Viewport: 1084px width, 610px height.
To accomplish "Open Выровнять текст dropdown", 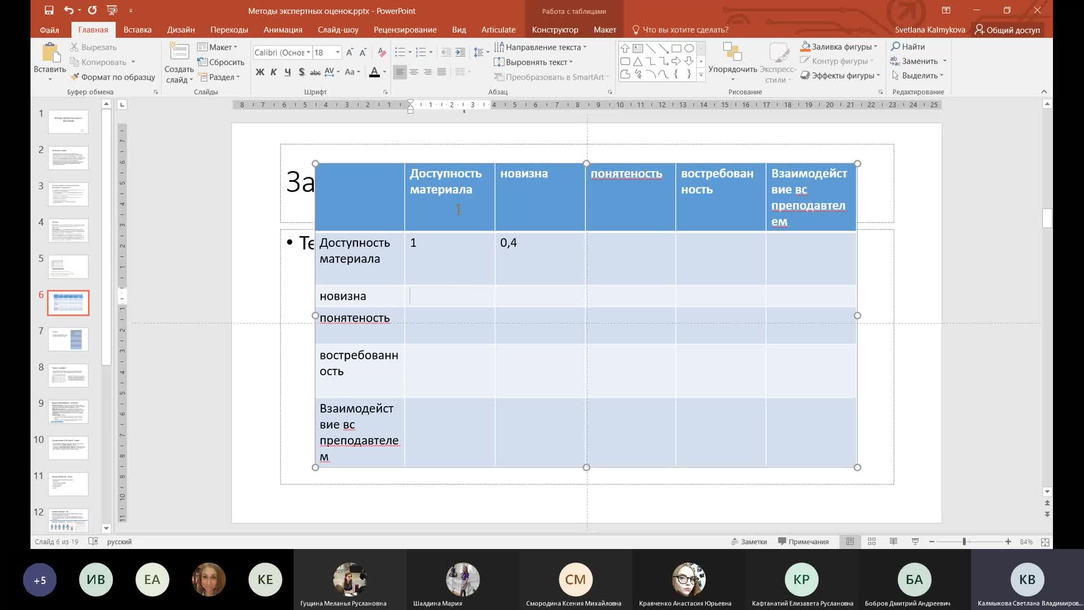I will [534, 62].
